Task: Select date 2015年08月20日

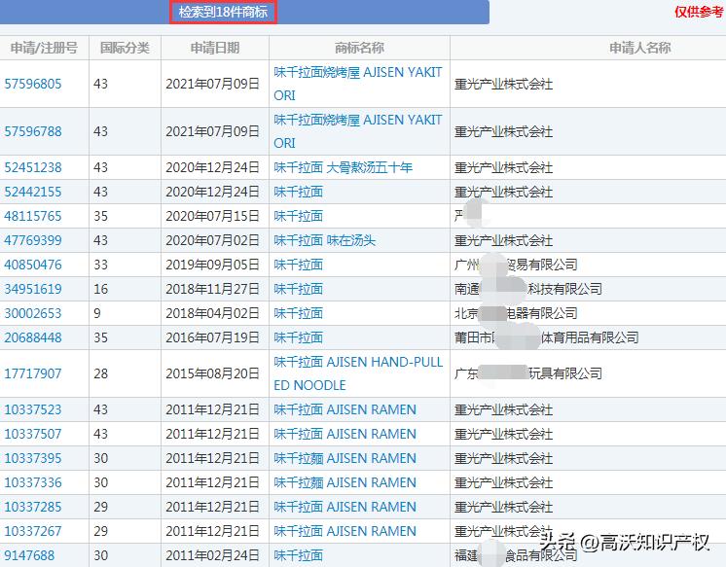Action: (x=212, y=373)
